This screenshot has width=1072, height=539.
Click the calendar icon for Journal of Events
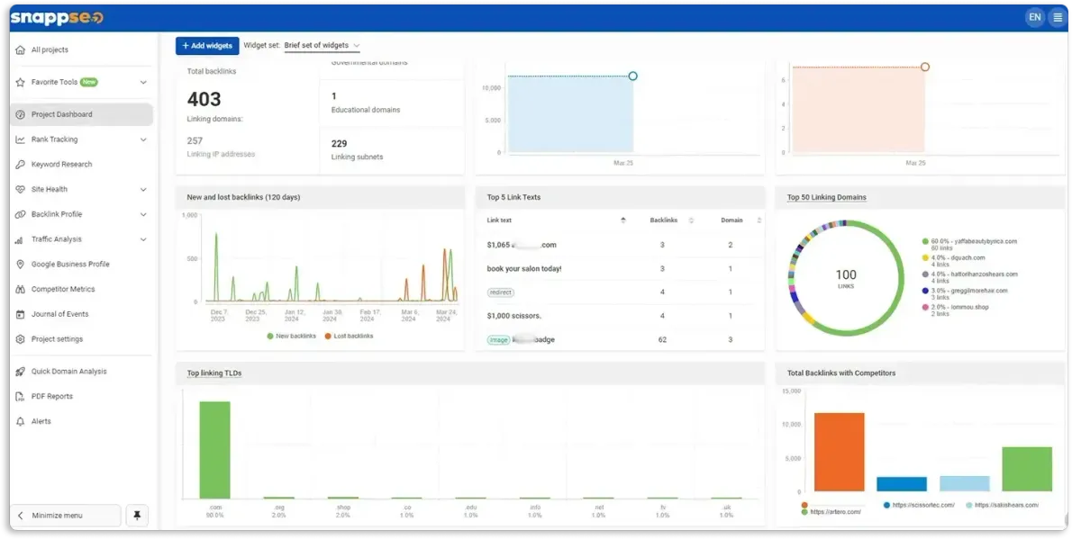pyautogui.click(x=20, y=314)
